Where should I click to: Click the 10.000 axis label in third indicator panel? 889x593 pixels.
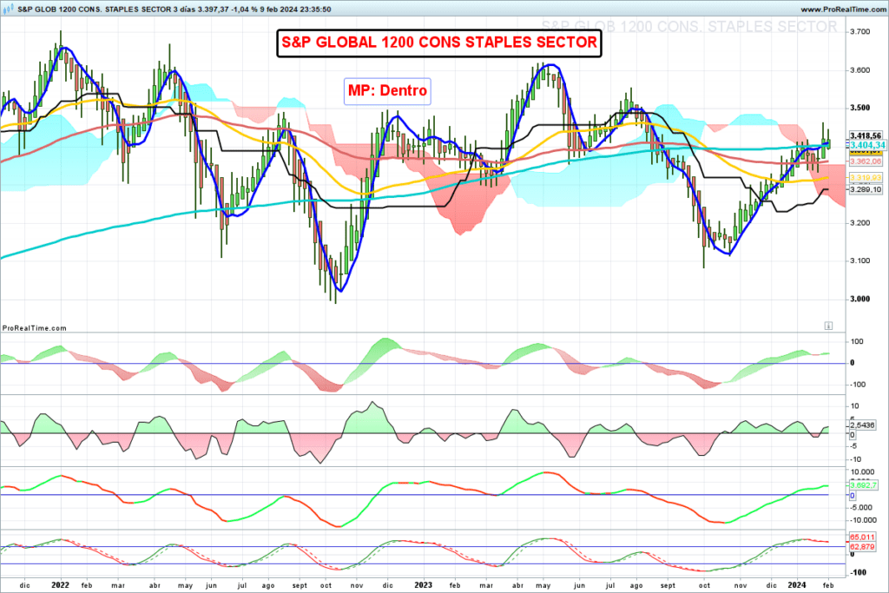(862, 472)
